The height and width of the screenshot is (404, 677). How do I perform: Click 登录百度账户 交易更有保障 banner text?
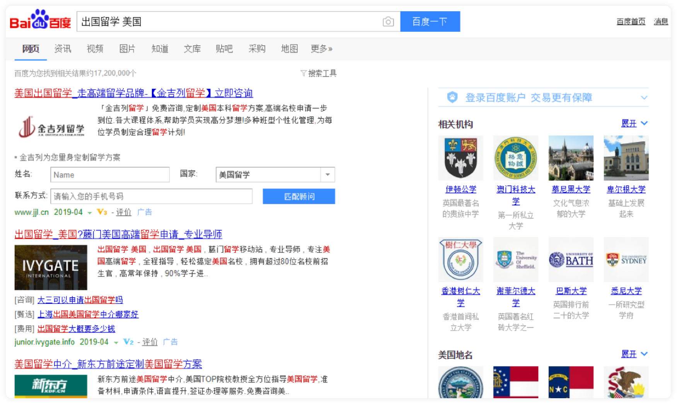click(529, 98)
